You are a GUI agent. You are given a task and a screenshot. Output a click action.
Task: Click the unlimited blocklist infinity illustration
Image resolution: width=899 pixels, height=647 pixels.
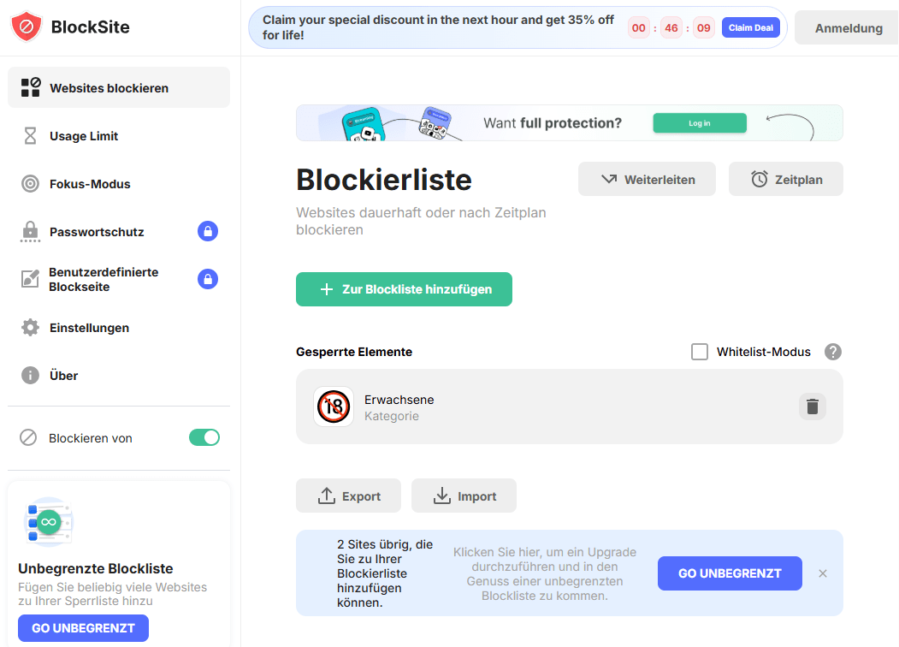point(48,522)
